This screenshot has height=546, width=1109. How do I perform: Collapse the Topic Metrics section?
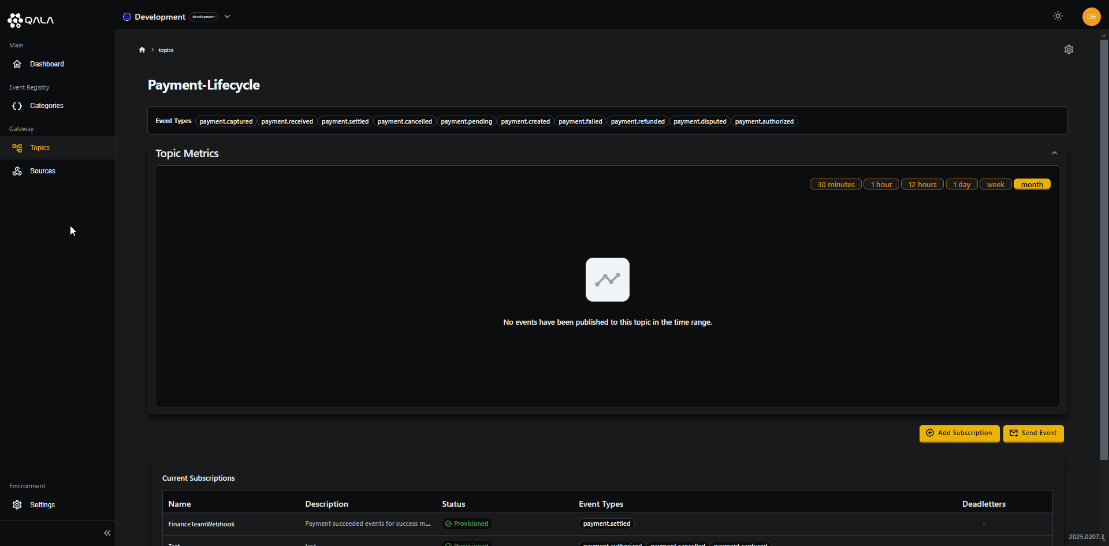[x=1054, y=153]
